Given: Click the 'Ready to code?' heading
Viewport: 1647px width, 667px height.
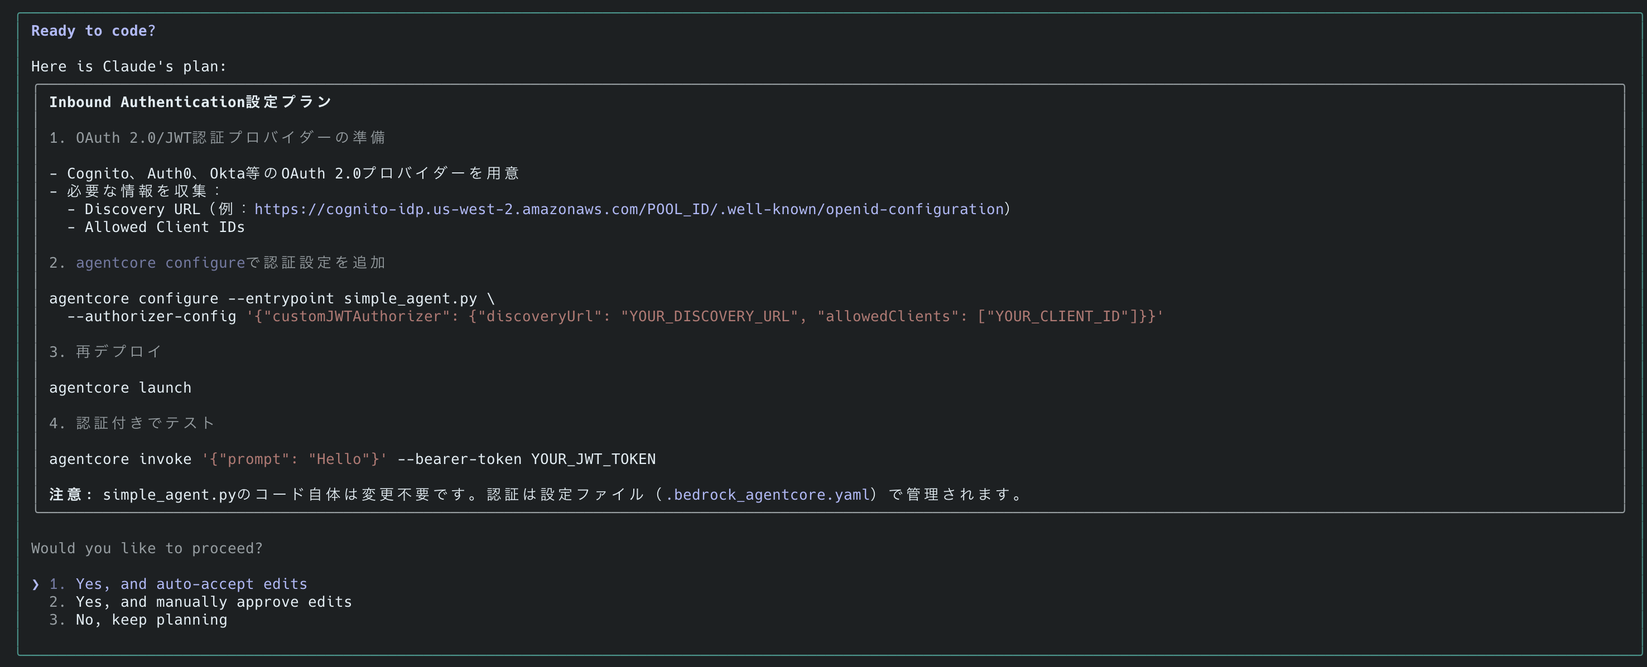Looking at the screenshot, I should pos(93,31).
